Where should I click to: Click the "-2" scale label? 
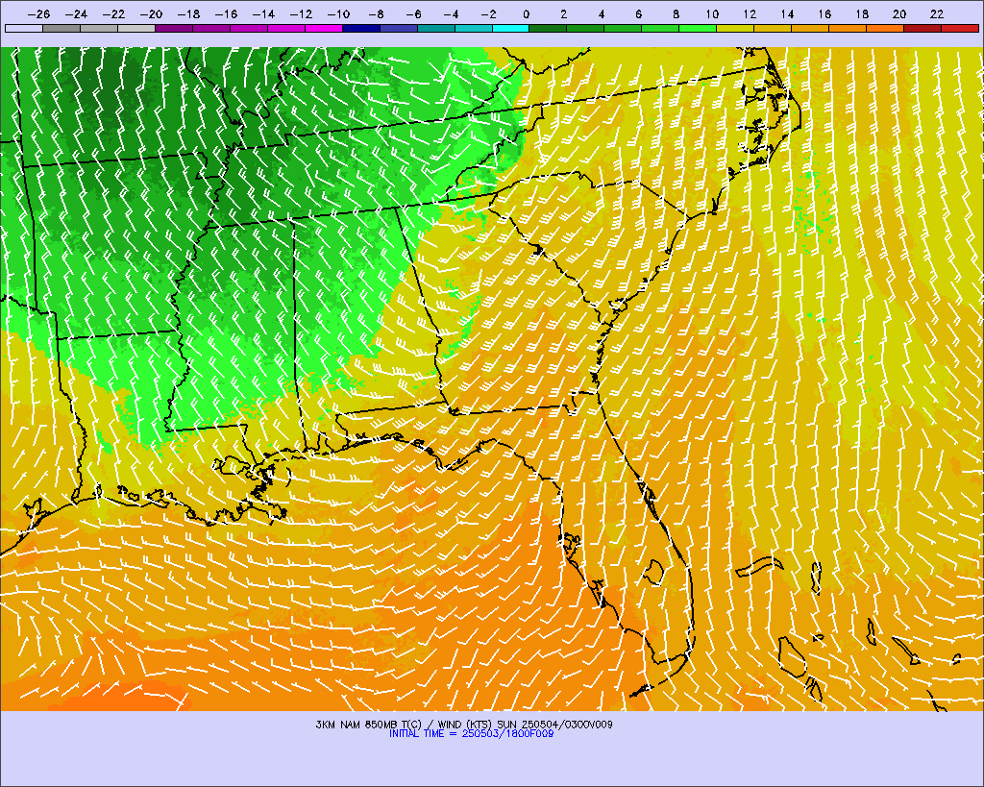[488, 13]
